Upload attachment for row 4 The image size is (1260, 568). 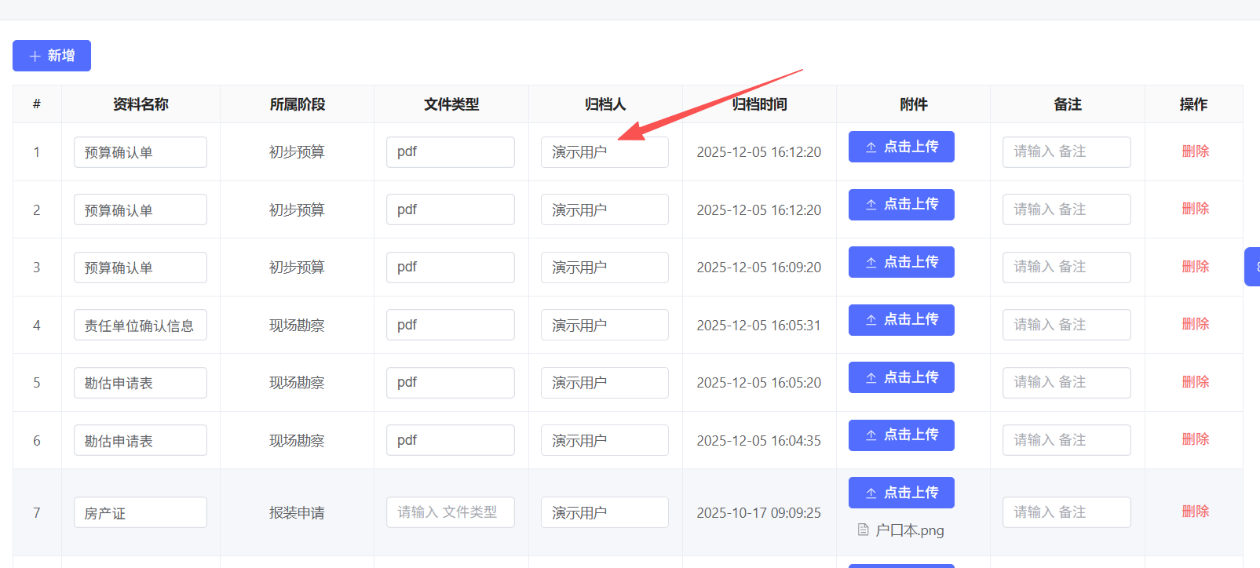pyautogui.click(x=901, y=320)
